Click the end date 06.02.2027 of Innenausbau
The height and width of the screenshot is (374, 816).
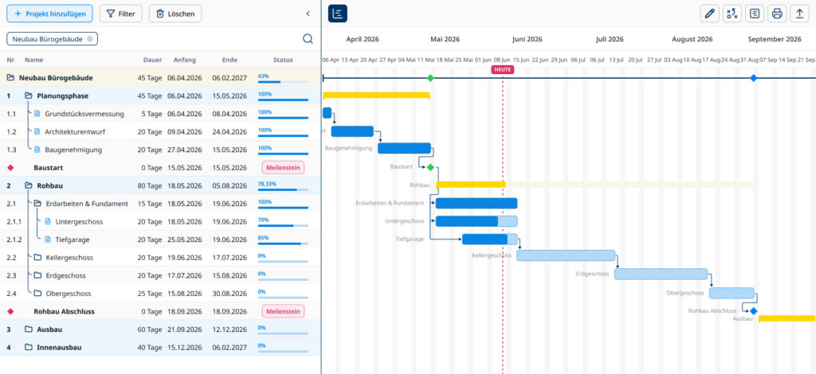pyautogui.click(x=229, y=348)
